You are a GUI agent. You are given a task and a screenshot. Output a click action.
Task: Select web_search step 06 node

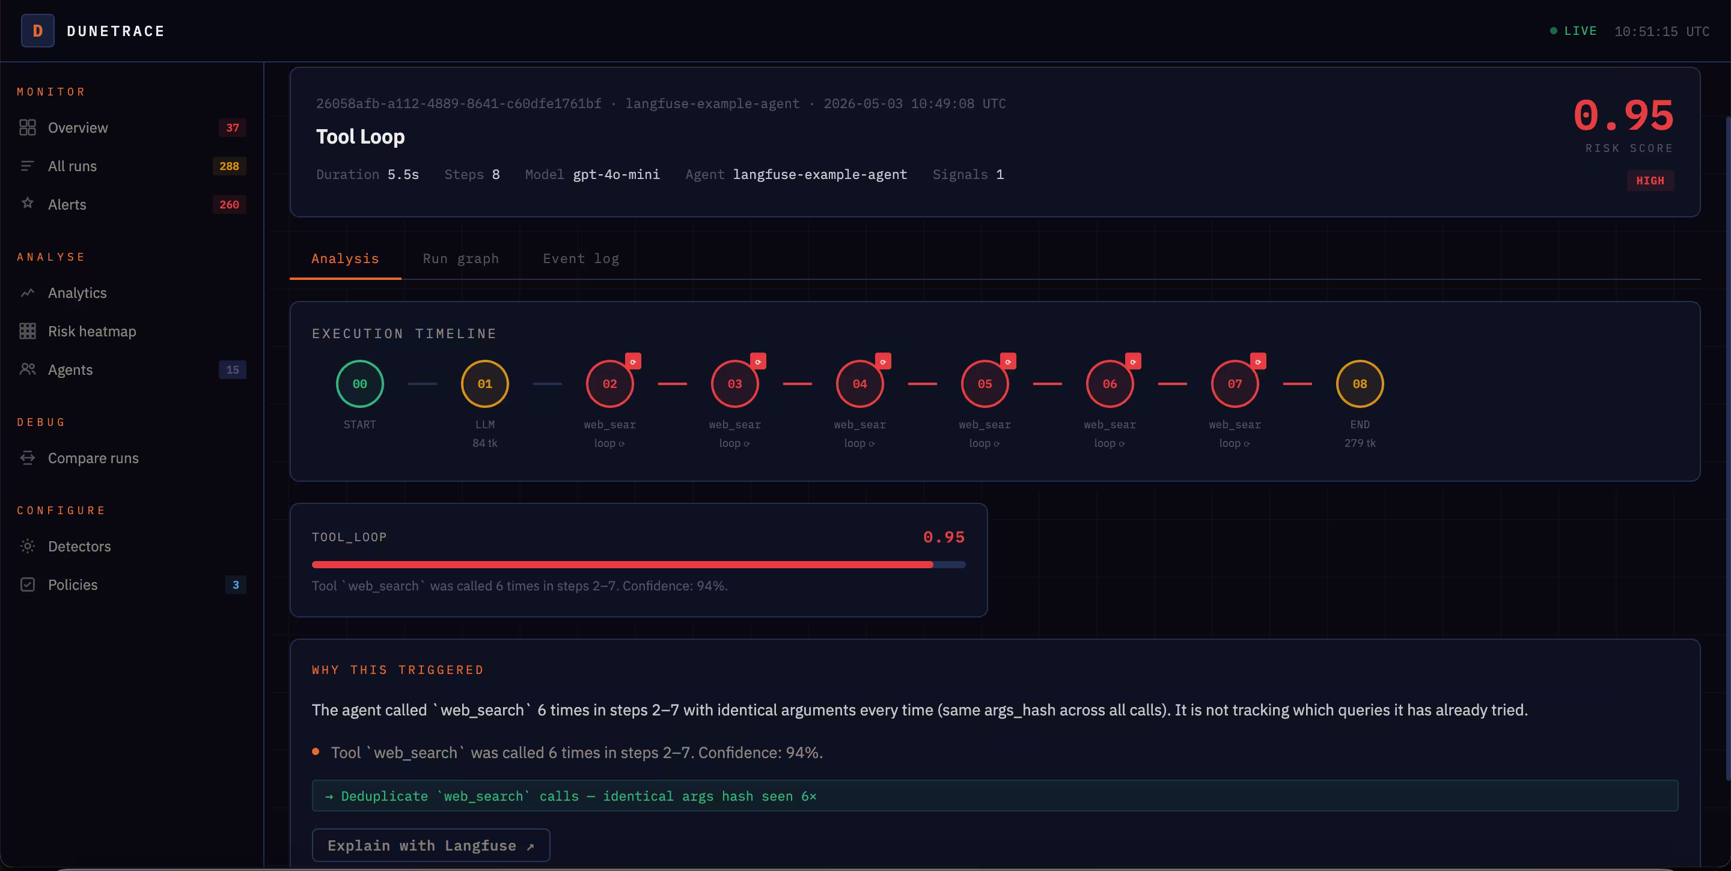[1110, 384]
